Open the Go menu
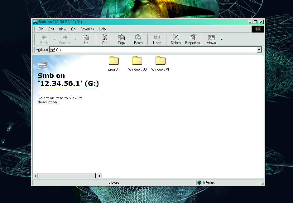293x203 pixels. pyautogui.click(x=73, y=29)
